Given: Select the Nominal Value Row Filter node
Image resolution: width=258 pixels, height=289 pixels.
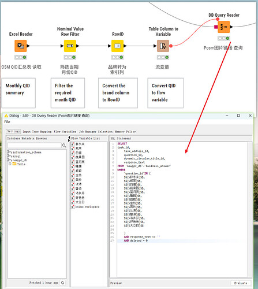Looking at the screenshot, I should (70, 46).
